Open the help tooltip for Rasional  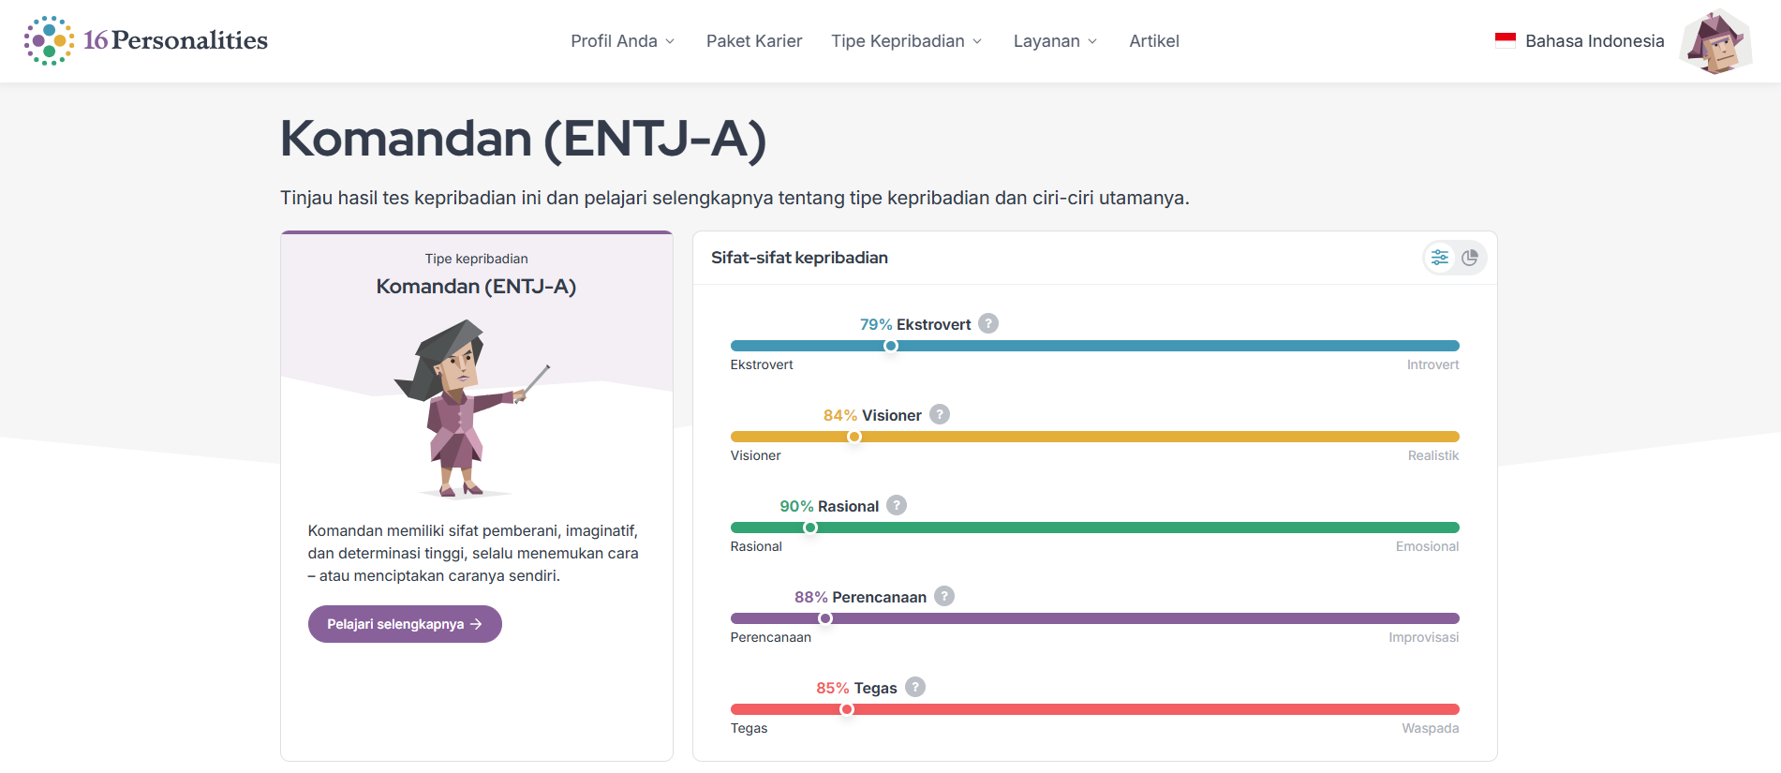click(x=897, y=505)
